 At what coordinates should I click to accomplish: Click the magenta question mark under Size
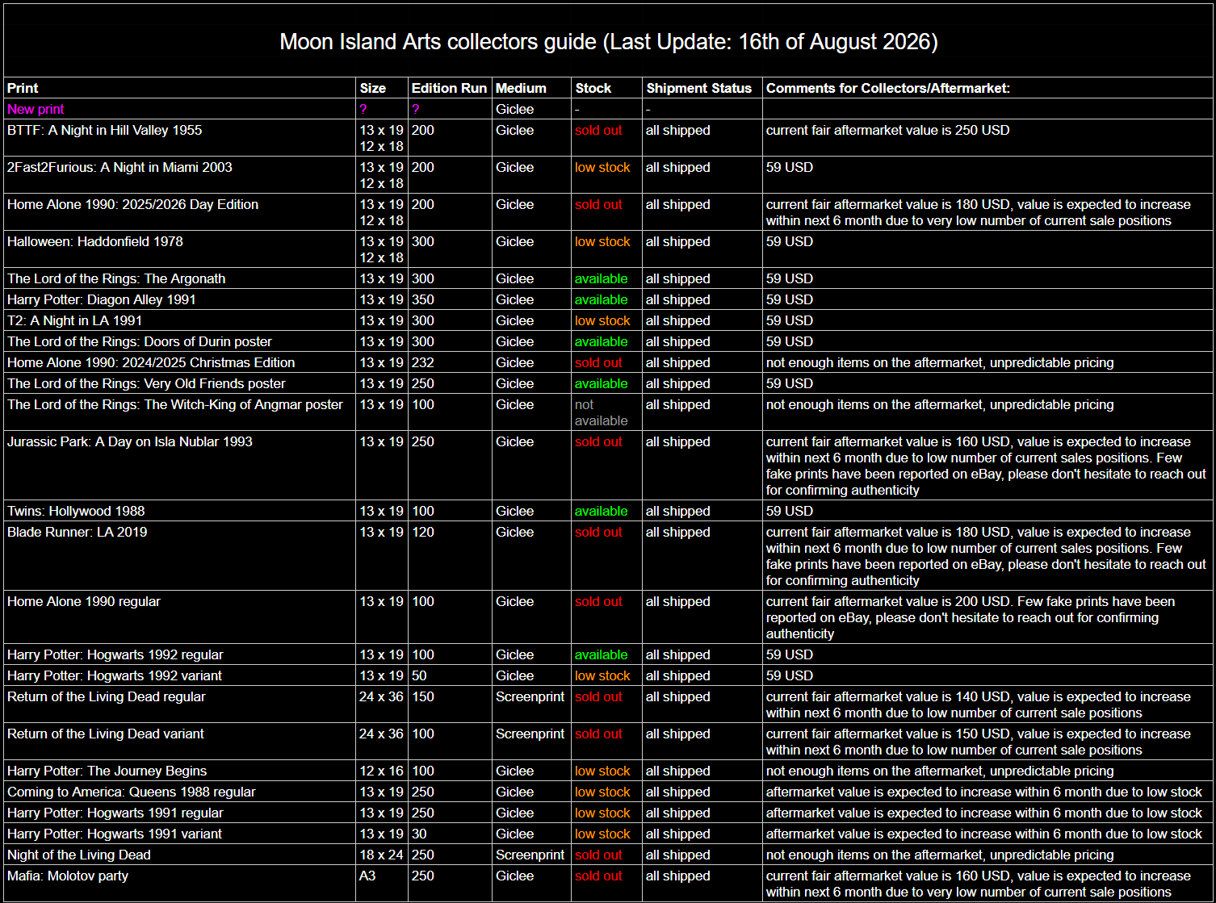click(x=363, y=109)
